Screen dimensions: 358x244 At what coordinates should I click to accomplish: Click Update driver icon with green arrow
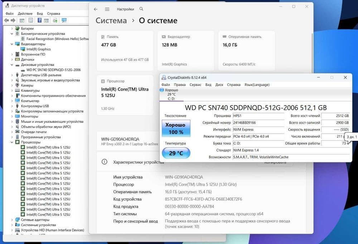click(x=55, y=20)
